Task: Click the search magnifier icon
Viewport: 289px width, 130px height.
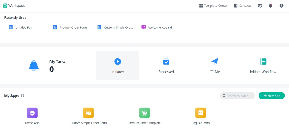Action: (x=224, y=96)
